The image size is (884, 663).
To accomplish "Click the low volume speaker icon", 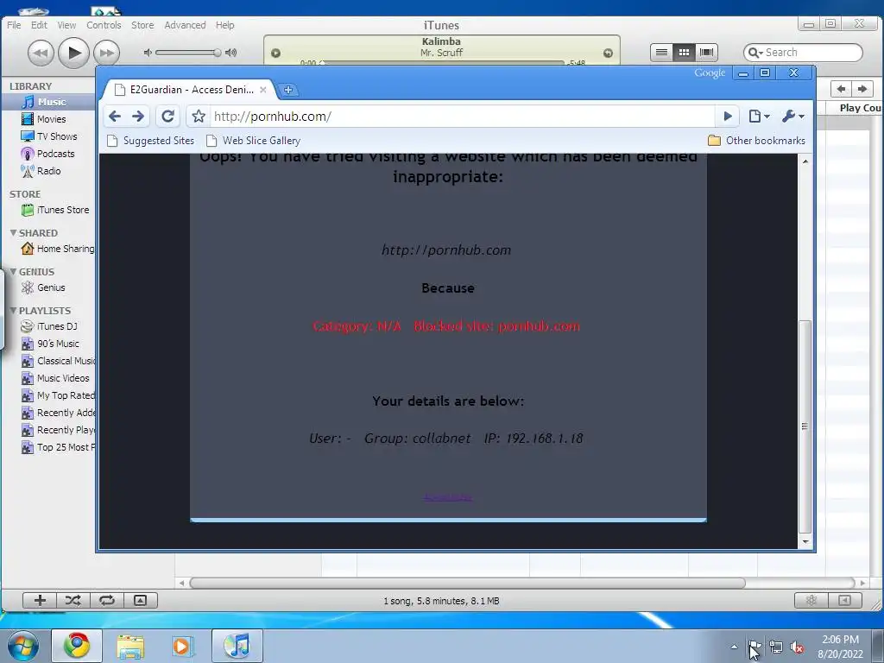I will pos(148,53).
